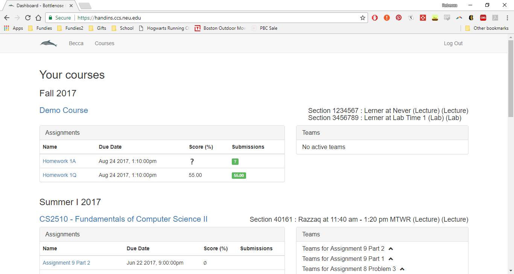Click the red AdBlock stop-hand icon
514x274 pixels.
(x=374, y=18)
